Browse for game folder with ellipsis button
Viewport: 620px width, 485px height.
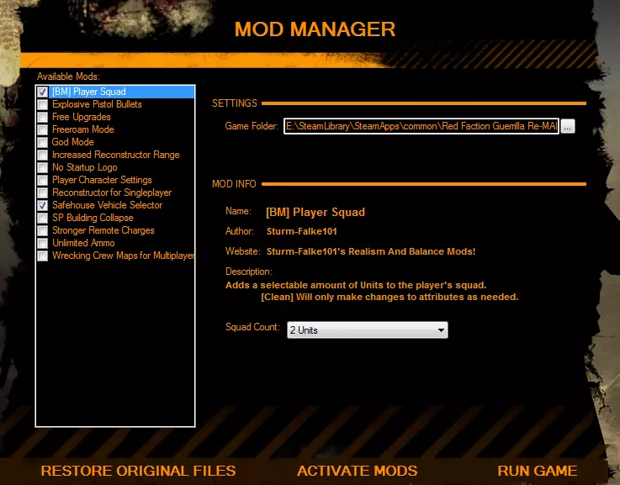(568, 126)
